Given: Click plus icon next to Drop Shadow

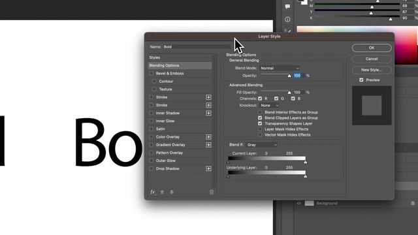Looking at the screenshot, I should click(208, 168).
